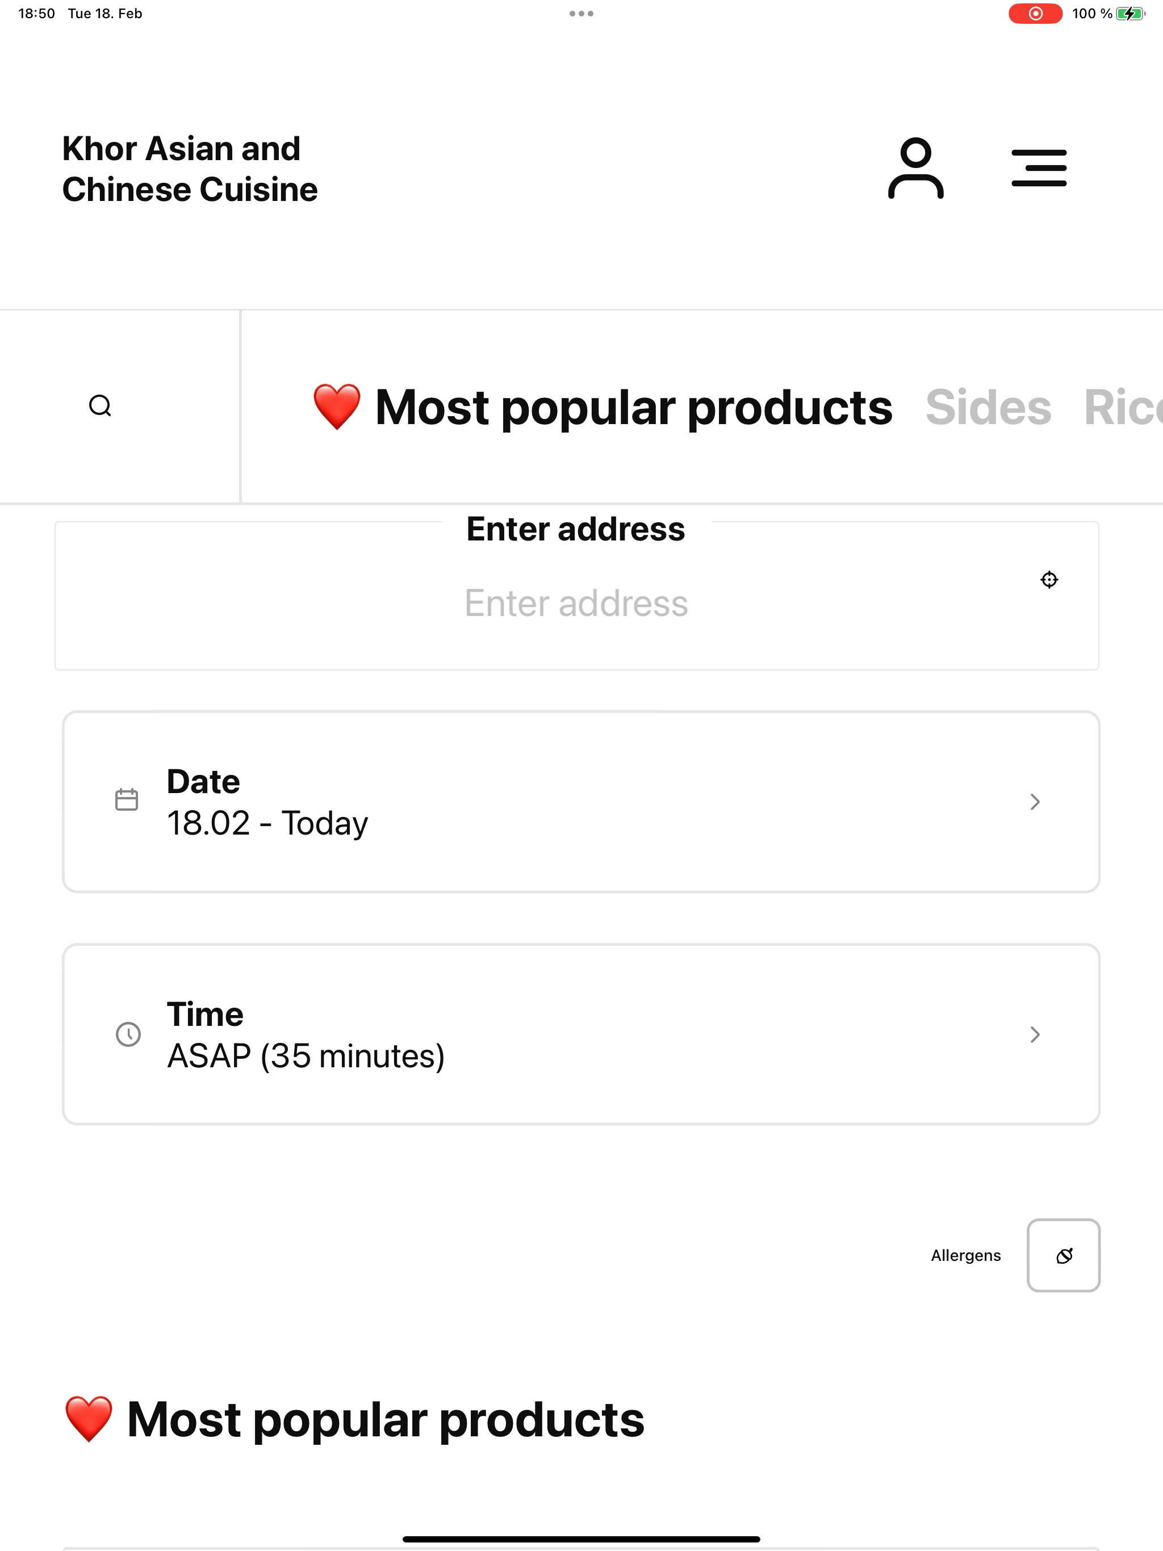The image size is (1163, 1551).
Task: Tap the search magnifier icon
Action: pyautogui.click(x=101, y=406)
